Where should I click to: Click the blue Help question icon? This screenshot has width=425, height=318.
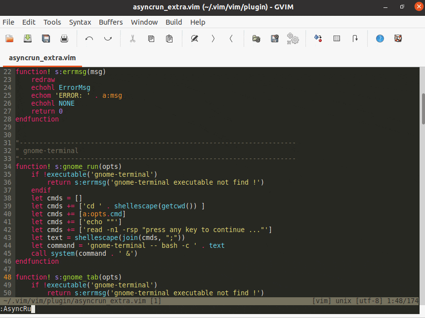tap(380, 39)
